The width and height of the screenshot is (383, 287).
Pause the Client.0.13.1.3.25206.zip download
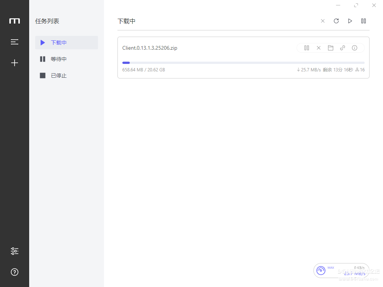[x=307, y=48]
